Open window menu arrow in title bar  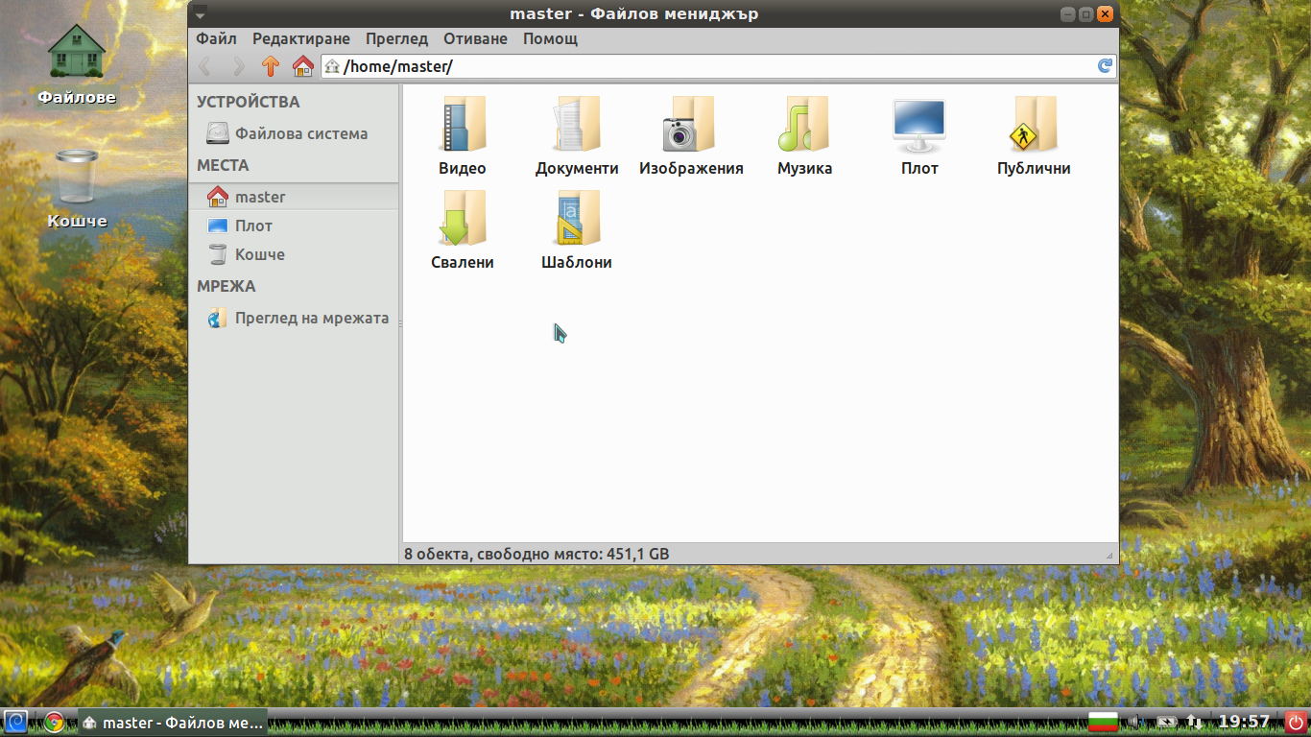tap(200, 14)
